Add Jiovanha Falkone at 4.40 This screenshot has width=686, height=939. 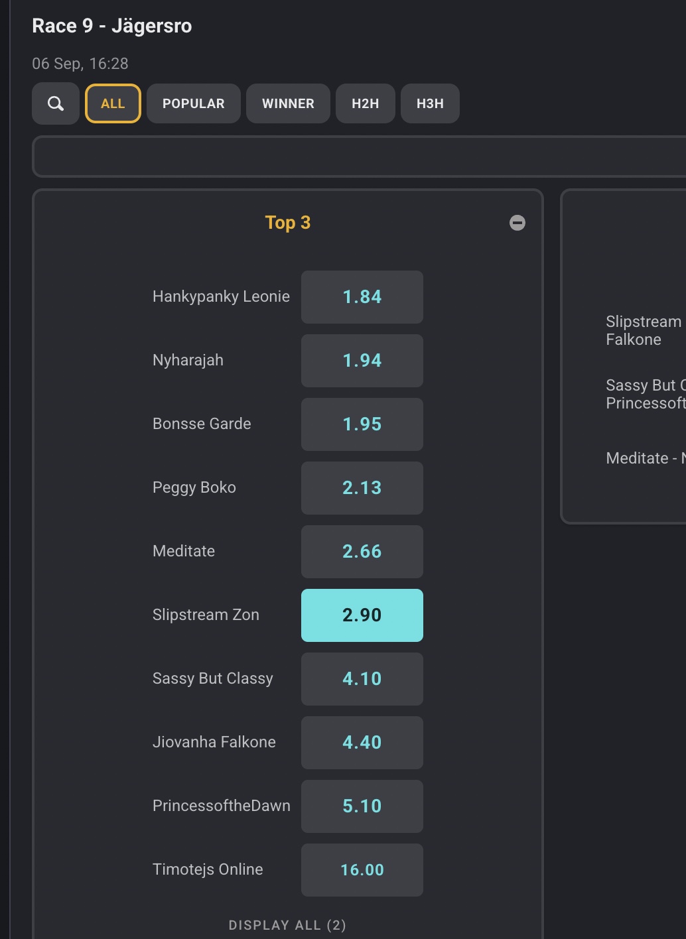pos(362,743)
